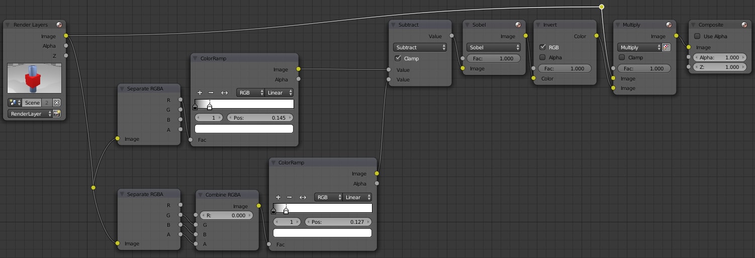This screenshot has width=755, height=258.
Task: Click the render layer camera icon button
Action: [57, 114]
